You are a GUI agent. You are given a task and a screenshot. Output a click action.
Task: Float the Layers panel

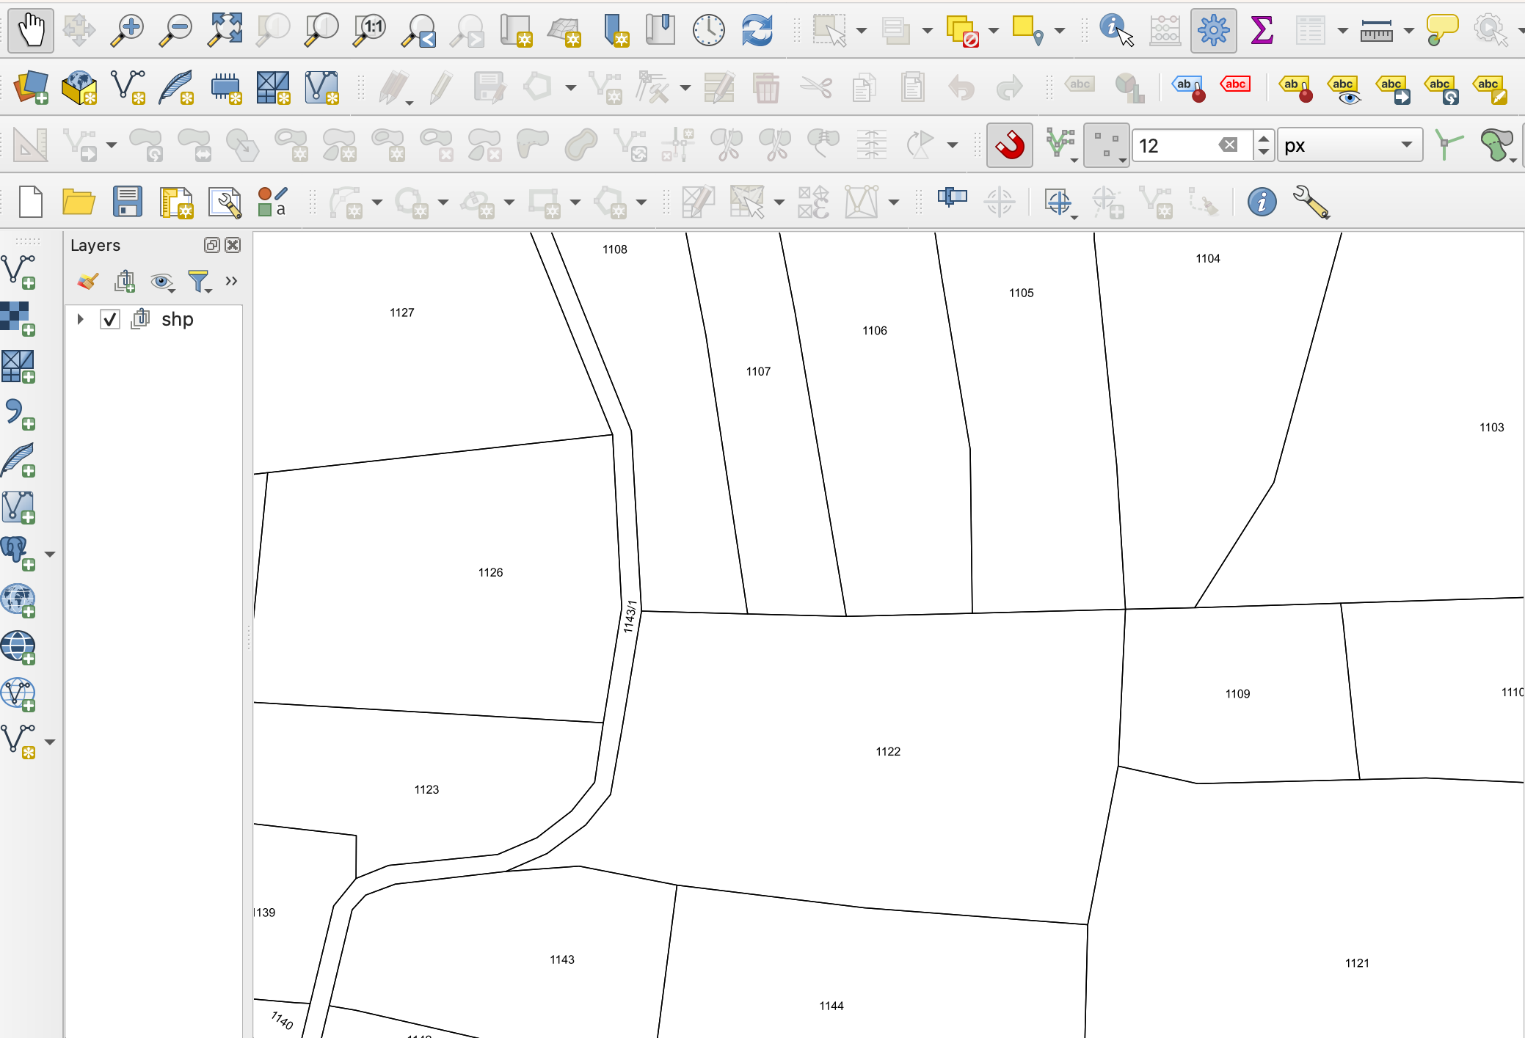click(211, 245)
